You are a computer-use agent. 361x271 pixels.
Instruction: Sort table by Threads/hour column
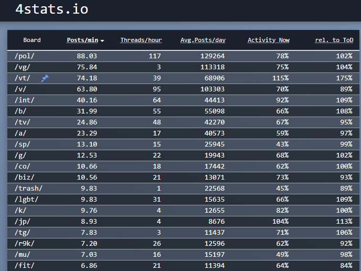tap(141, 40)
